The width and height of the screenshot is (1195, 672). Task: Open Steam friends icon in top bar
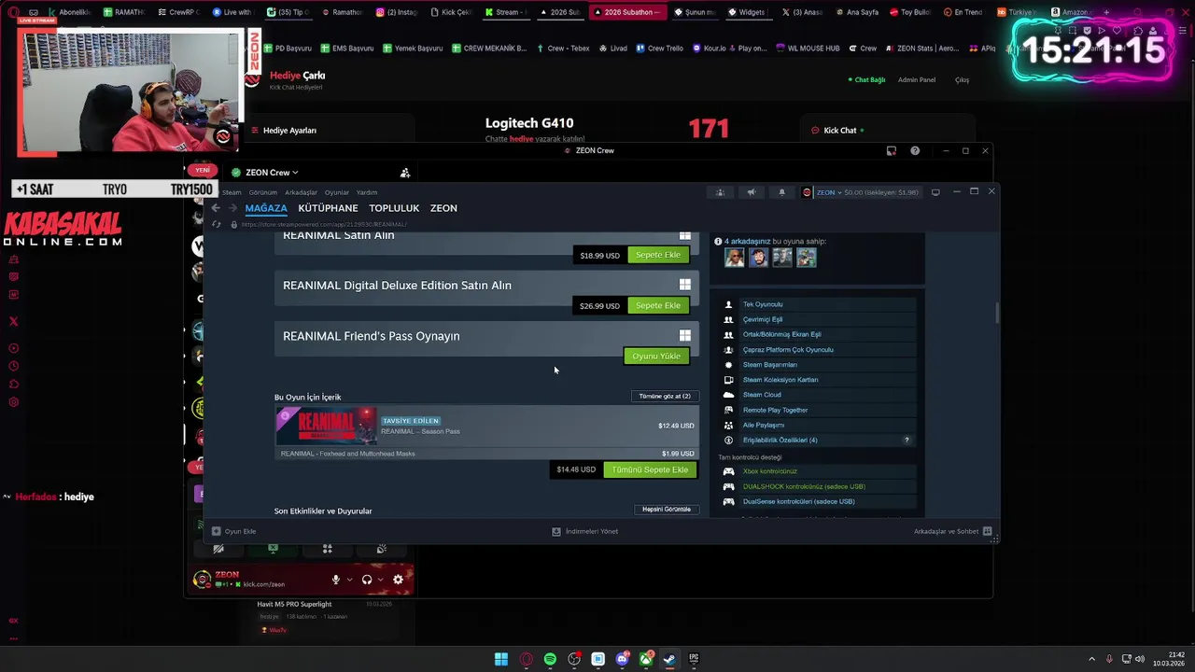(720, 192)
